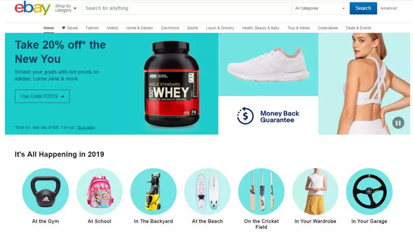The height and width of the screenshot is (235, 413).
Task: Open At the Gym kettlebell circle
Action: (x=46, y=192)
